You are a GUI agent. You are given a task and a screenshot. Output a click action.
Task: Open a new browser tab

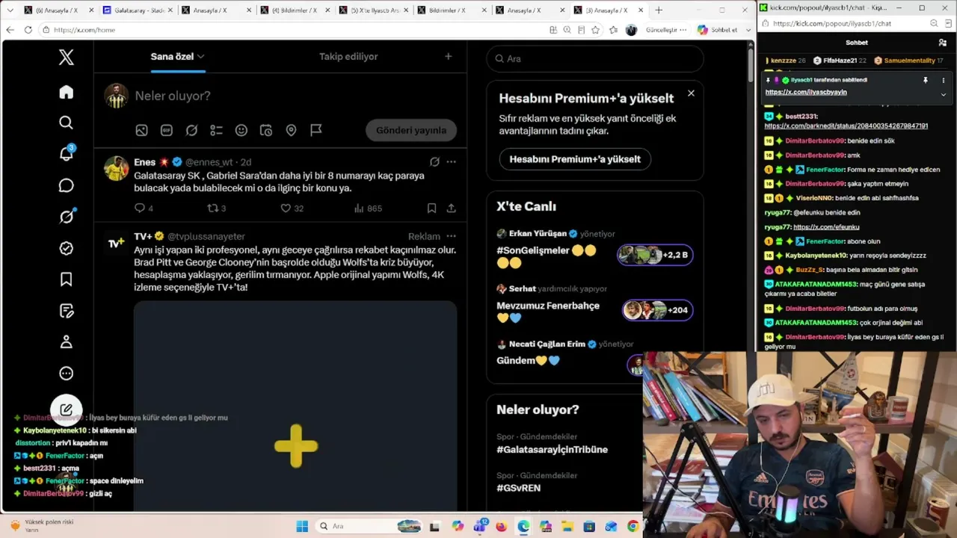click(659, 10)
